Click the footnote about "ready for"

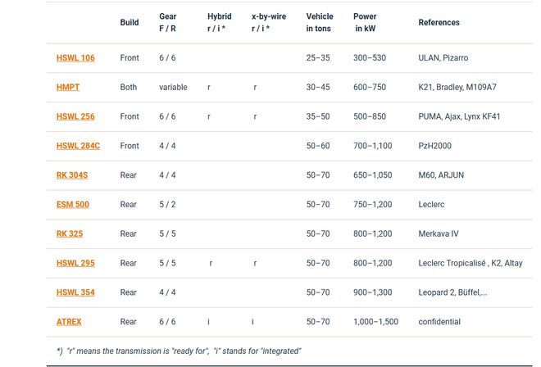[179, 351]
